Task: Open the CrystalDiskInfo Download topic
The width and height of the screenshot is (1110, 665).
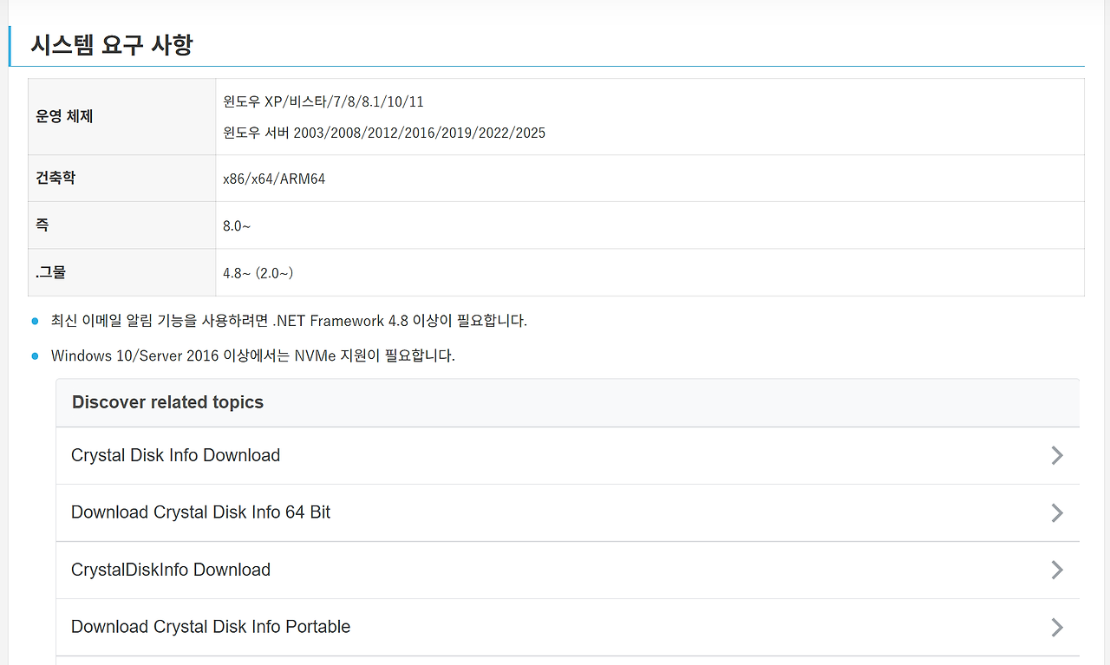Action: tap(568, 570)
